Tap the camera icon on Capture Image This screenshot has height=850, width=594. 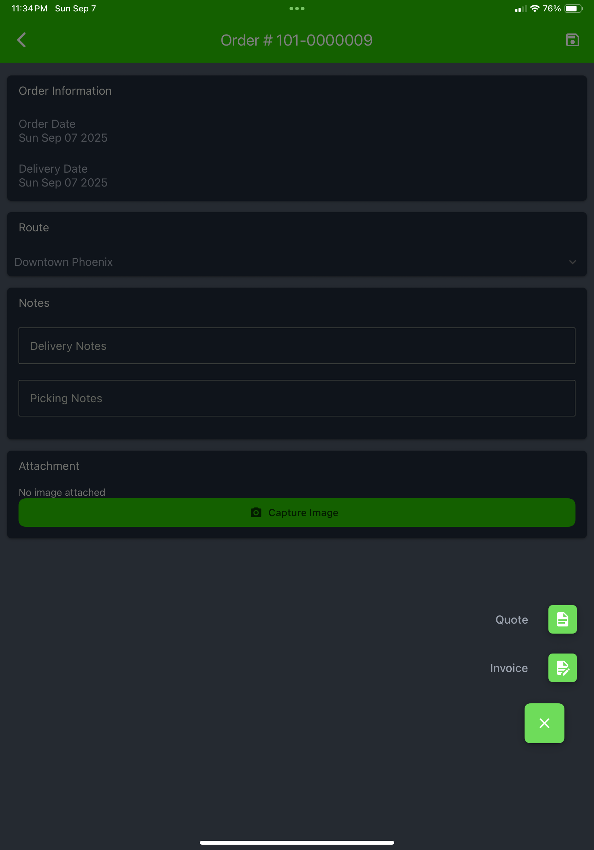click(x=256, y=513)
